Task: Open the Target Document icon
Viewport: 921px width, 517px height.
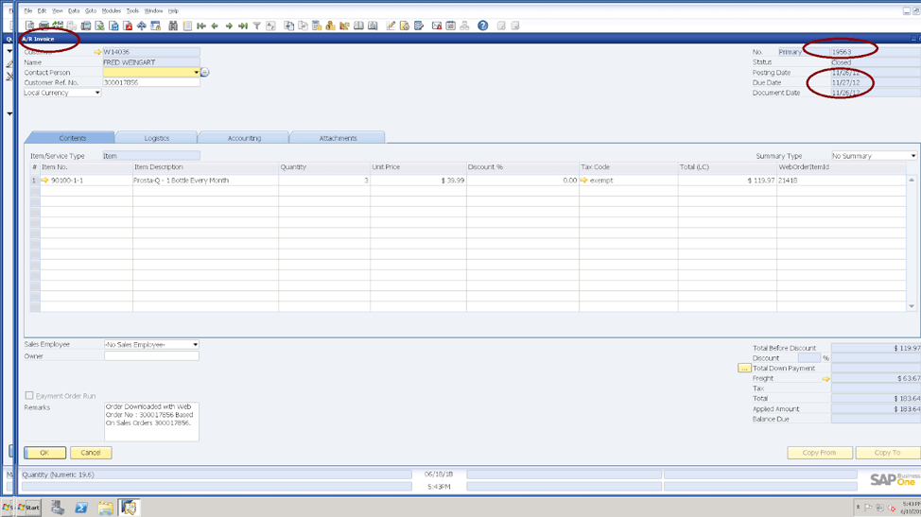Action: 303,26
